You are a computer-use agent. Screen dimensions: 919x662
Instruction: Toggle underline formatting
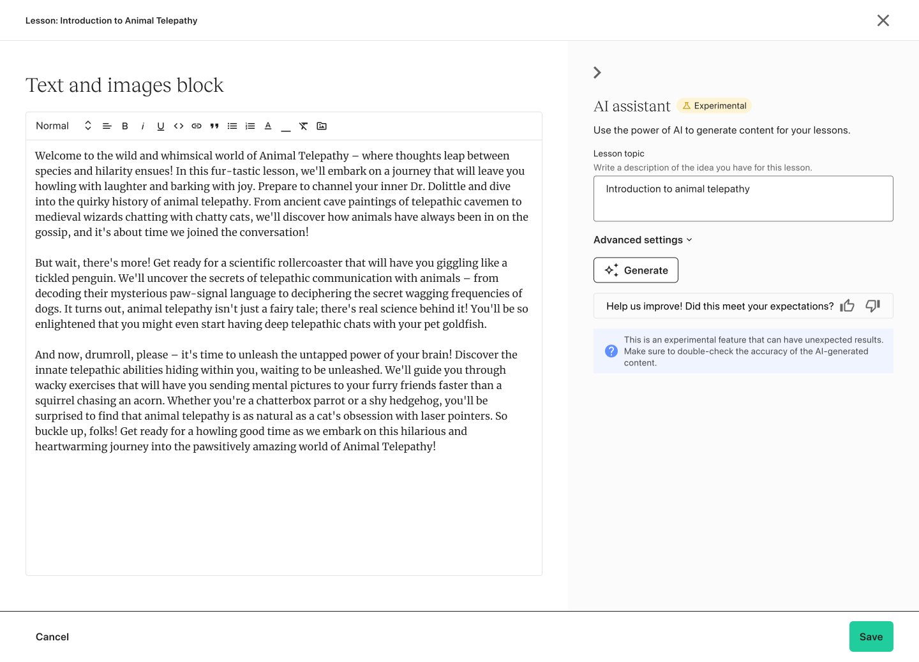161,126
